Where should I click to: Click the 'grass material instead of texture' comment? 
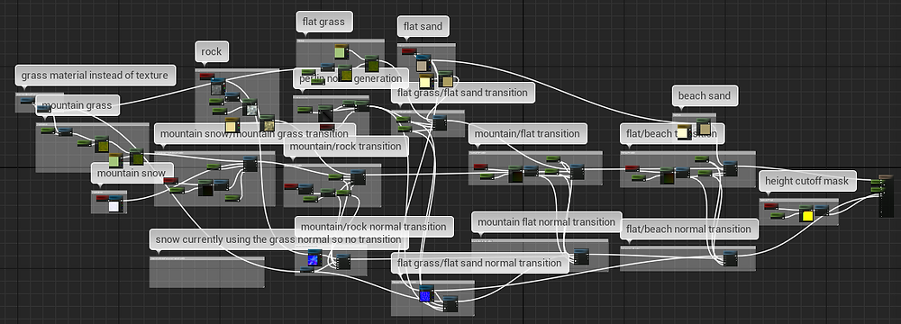coord(95,76)
